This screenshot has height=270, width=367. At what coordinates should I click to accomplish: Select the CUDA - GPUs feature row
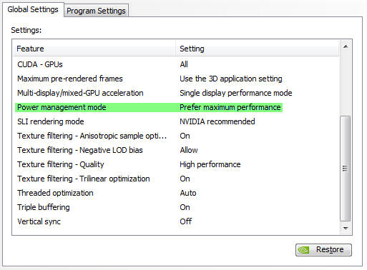[x=176, y=64]
